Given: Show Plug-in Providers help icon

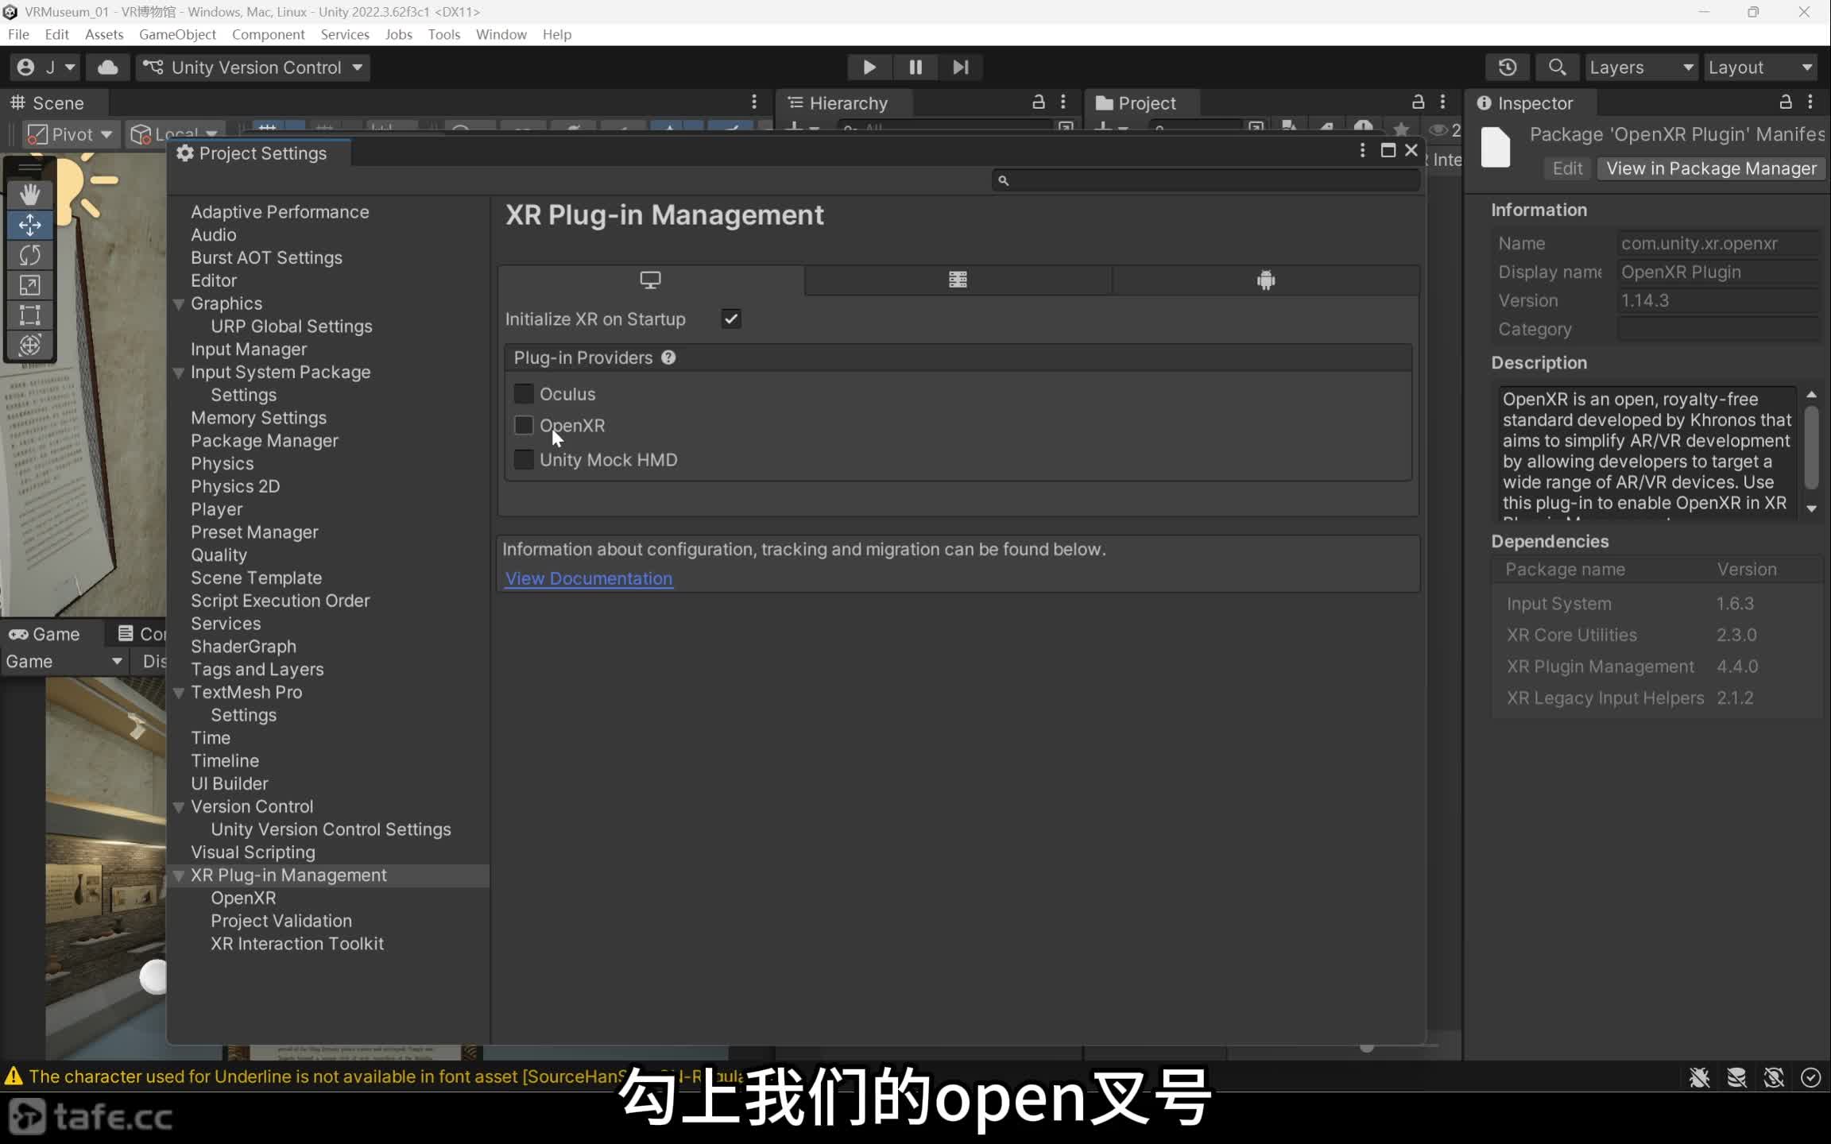Looking at the screenshot, I should [x=668, y=358].
